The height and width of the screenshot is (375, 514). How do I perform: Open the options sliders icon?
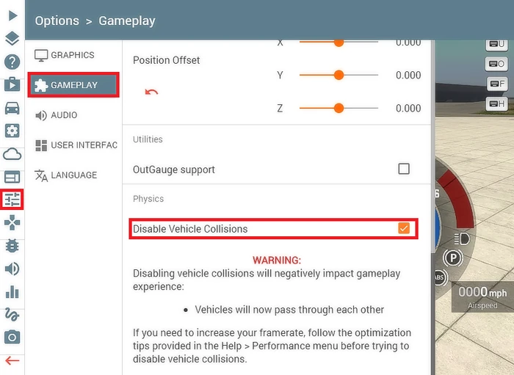(x=12, y=199)
